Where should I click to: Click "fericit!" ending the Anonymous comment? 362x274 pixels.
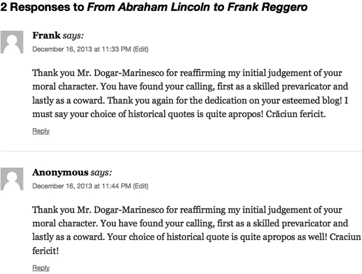point(45,250)
